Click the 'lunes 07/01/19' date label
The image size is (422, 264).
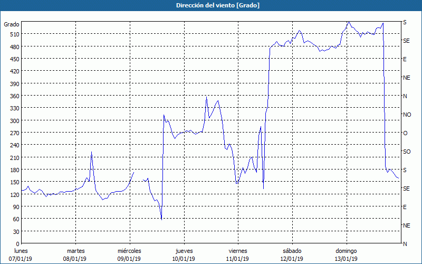coord(21,255)
